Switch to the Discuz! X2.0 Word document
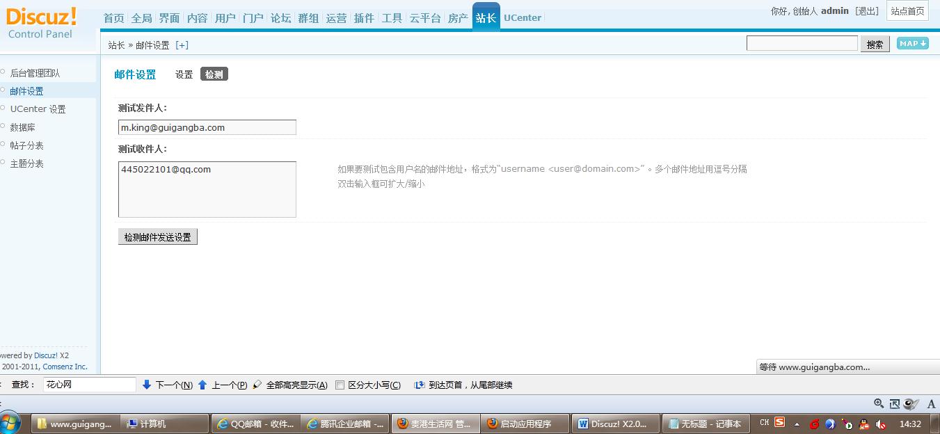Image resolution: width=940 pixels, height=434 pixels. pyautogui.click(x=615, y=424)
